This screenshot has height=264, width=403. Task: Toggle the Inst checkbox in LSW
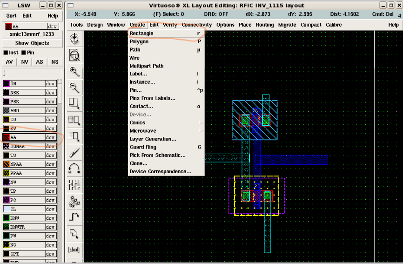pyautogui.click(x=6, y=53)
